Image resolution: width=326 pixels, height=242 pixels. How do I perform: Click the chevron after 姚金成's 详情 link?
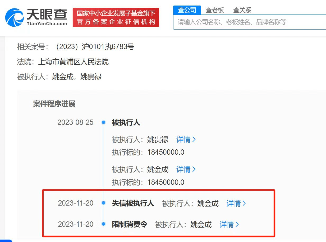pos(194,169)
